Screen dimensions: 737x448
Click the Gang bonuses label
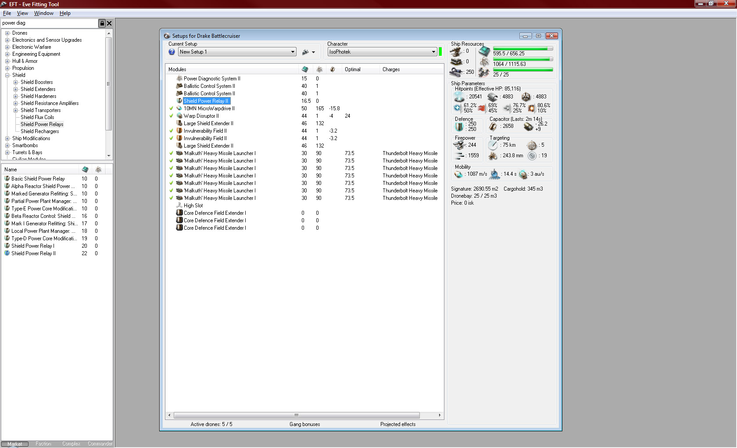coord(304,424)
